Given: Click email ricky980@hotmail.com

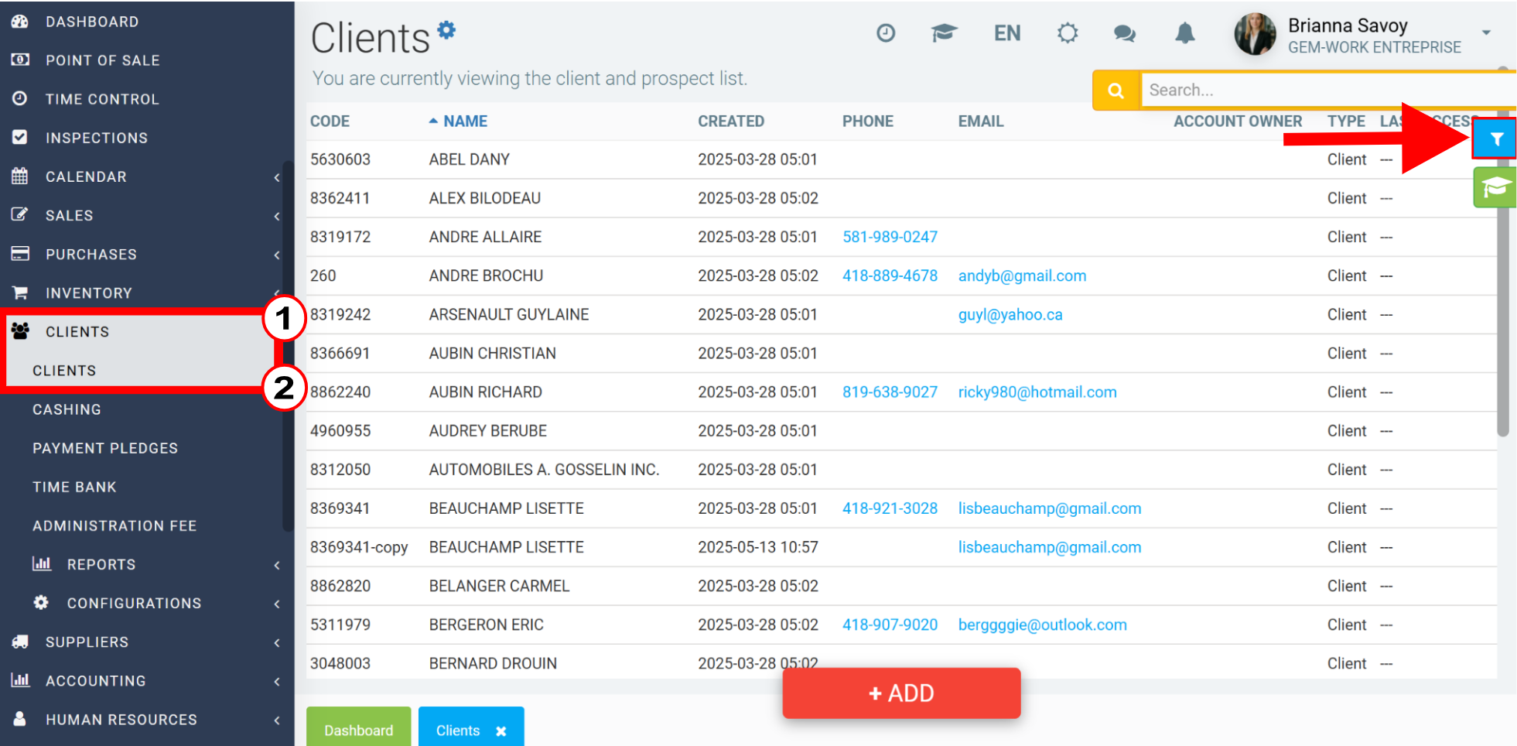Looking at the screenshot, I should coord(1037,392).
